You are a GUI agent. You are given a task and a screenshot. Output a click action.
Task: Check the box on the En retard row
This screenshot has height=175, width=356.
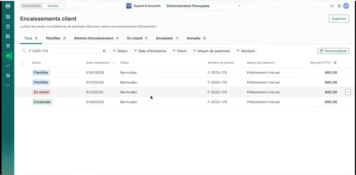click(x=22, y=92)
